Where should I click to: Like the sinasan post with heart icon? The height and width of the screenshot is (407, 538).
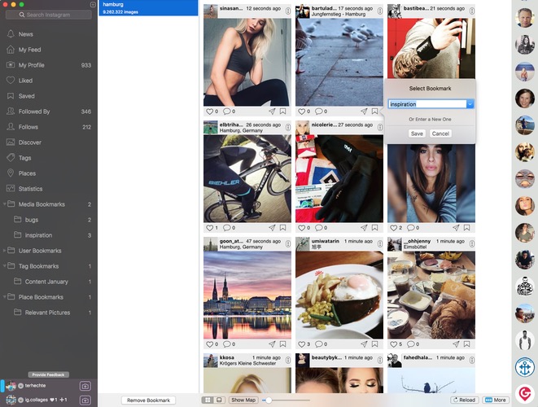coord(210,112)
